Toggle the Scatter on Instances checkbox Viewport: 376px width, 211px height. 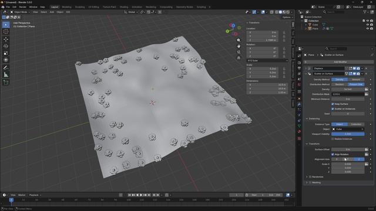point(333,109)
